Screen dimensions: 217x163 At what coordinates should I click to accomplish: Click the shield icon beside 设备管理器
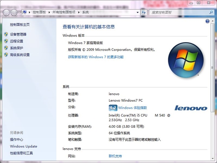tap(6, 34)
